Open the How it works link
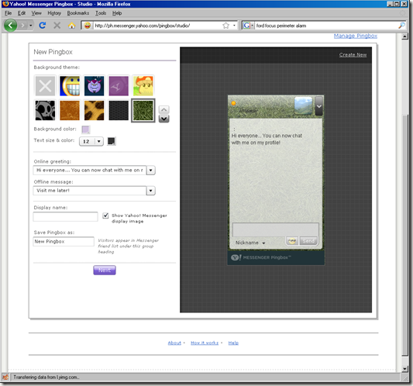 [205, 343]
